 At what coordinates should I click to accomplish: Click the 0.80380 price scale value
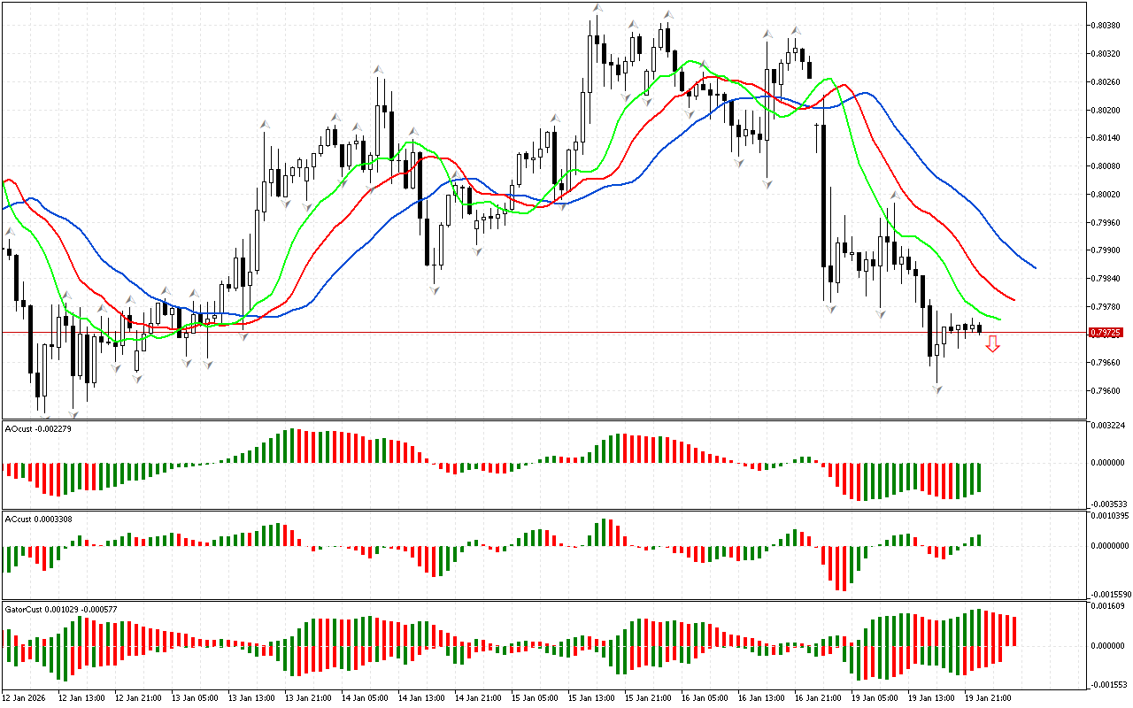point(1105,26)
